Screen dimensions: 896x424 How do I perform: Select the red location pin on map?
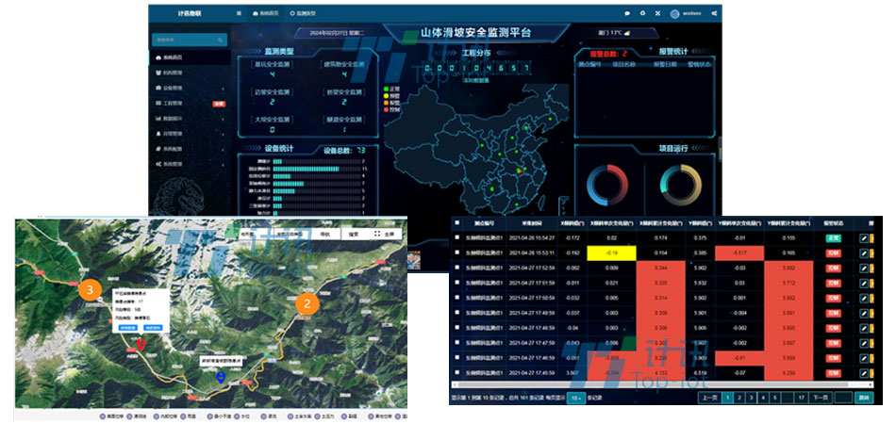141,344
